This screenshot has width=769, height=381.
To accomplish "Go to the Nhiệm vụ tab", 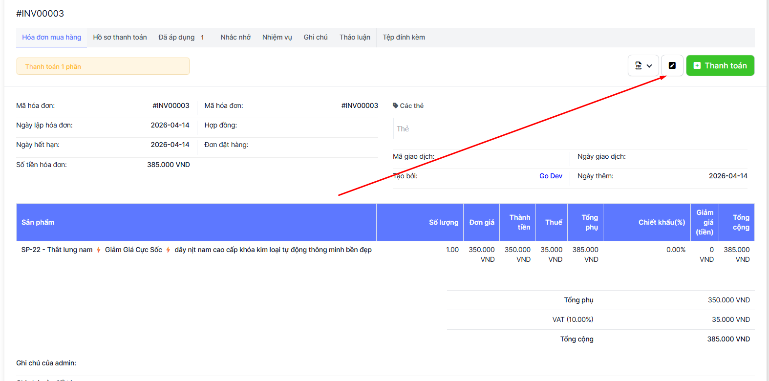I will 277,37.
